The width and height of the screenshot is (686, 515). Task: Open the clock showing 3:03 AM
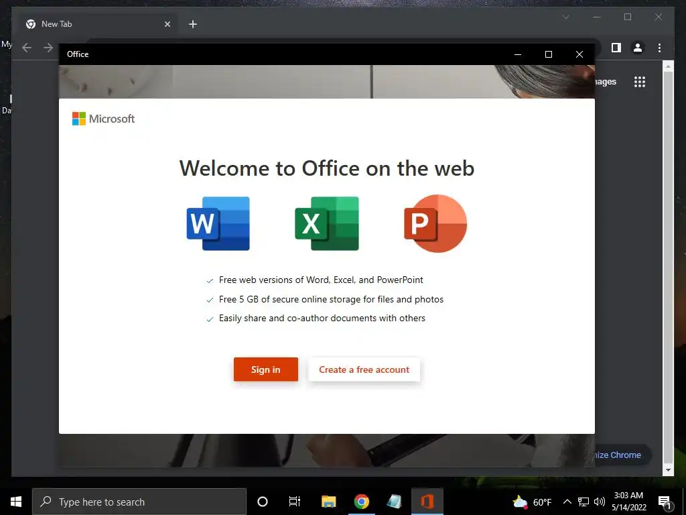628,502
